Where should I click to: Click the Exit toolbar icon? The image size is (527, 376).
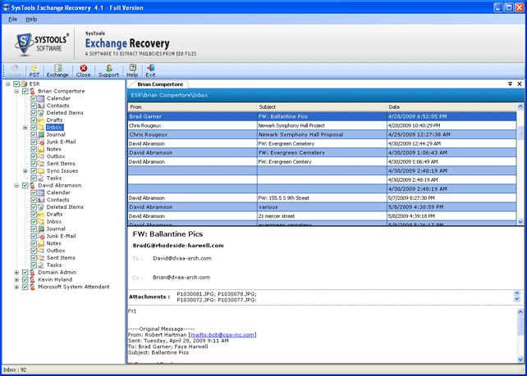point(150,70)
